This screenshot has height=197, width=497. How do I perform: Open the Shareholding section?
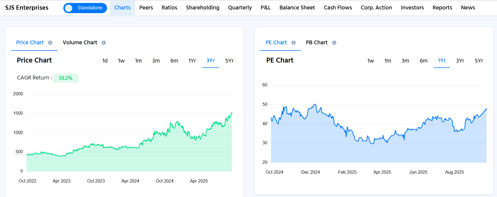(x=202, y=8)
